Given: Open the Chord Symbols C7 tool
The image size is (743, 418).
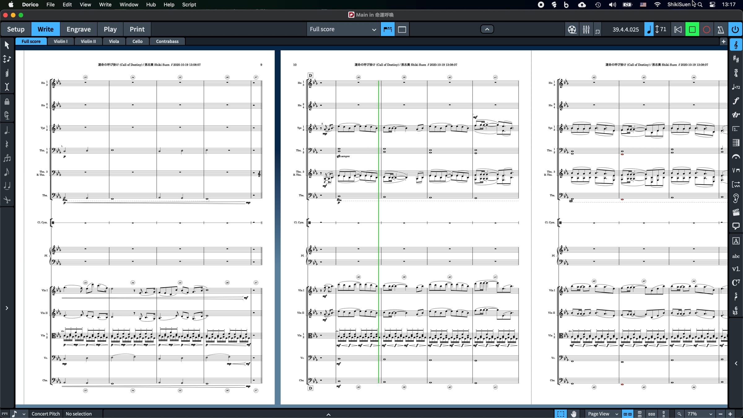Looking at the screenshot, I should 736,282.
